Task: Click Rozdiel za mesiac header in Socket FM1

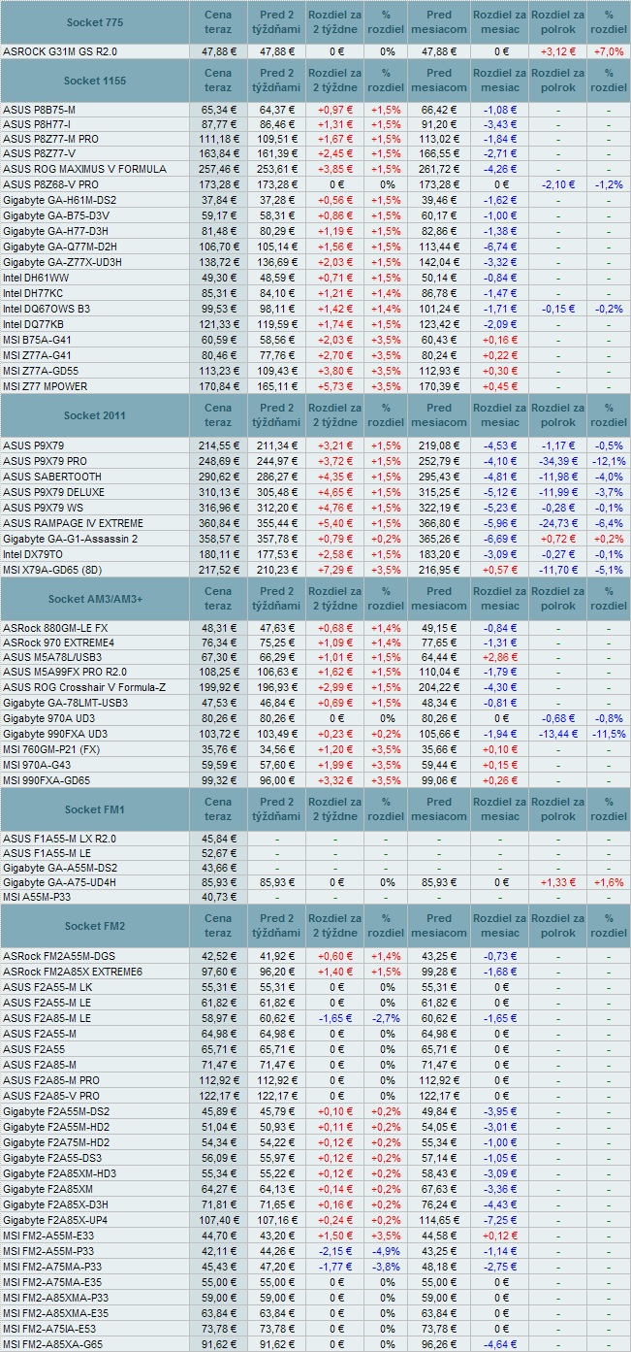Action: tap(500, 808)
